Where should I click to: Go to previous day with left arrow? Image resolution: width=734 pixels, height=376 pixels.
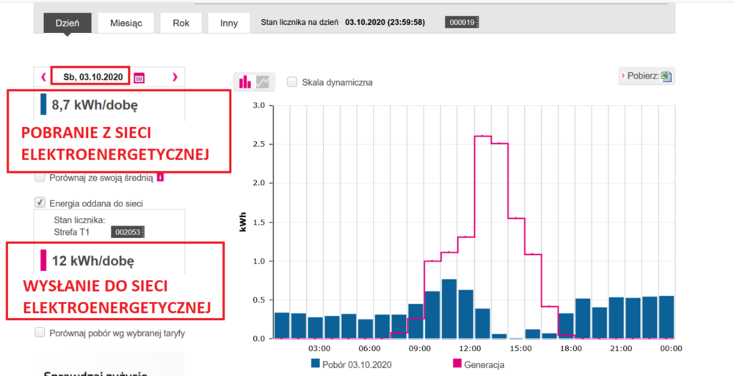[x=43, y=76]
